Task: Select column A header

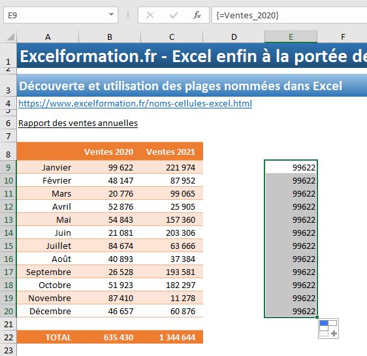Action: coord(48,37)
